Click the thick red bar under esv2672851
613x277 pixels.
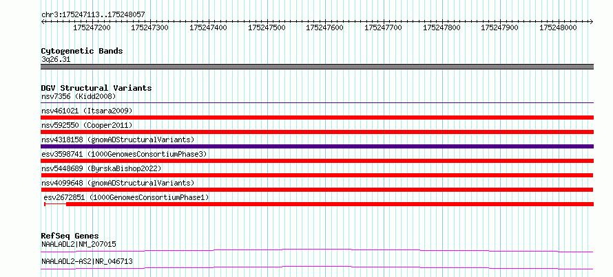coord(330,204)
